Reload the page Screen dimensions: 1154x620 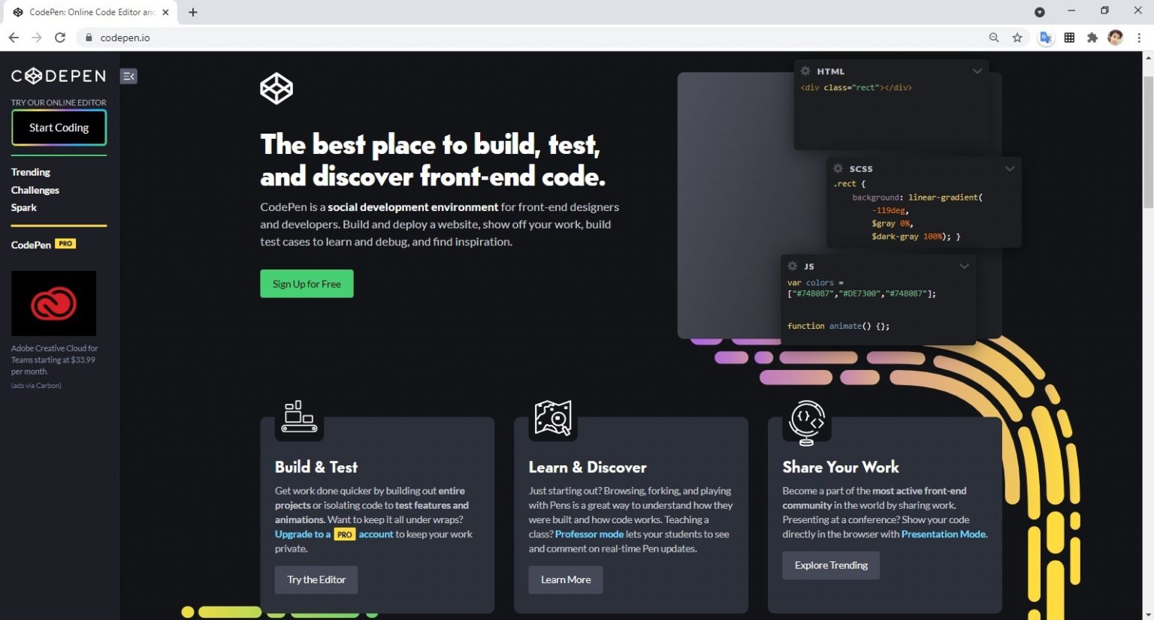coord(60,38)
